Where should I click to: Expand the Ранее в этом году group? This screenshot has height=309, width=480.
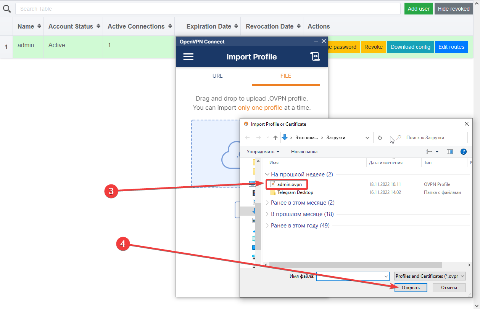point(267,226)
